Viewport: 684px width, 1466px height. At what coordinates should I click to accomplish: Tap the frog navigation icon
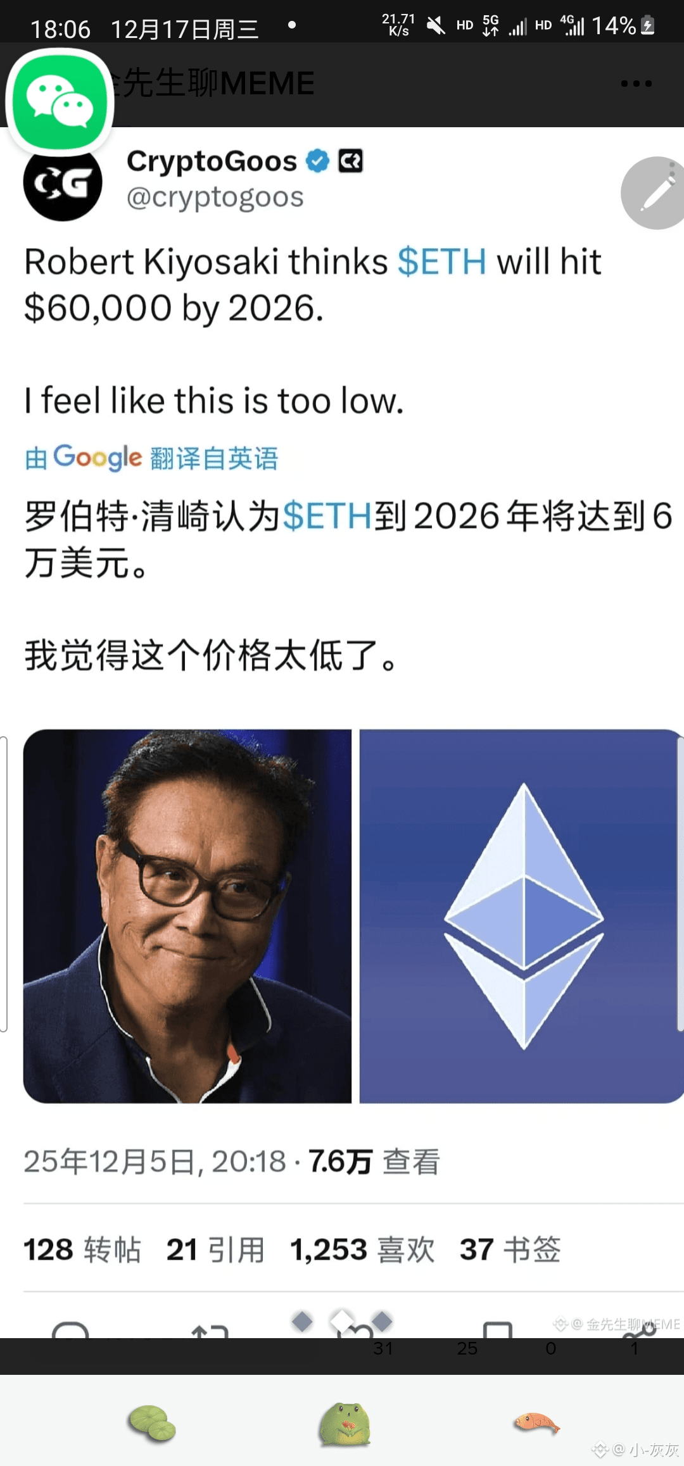click(345, 1424)
